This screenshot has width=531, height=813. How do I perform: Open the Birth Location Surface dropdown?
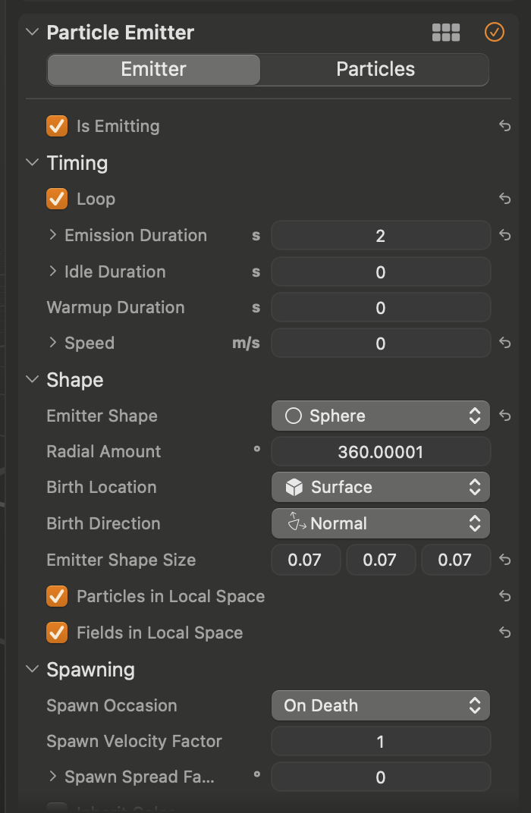pos(380,487)
